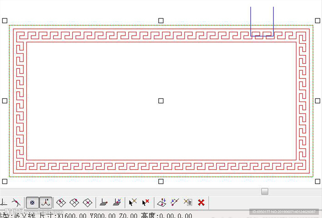Click the blue arrow line-points icon

[175, 203]
